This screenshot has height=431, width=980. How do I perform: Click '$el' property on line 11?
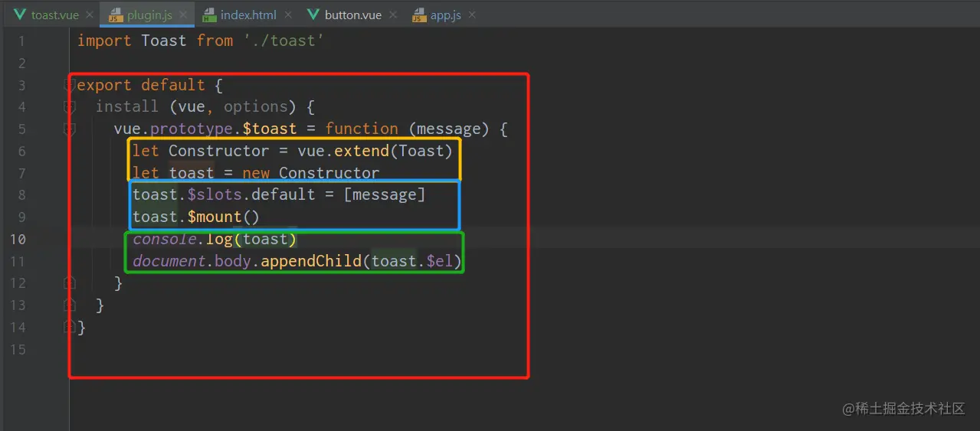(x=440, y=261)
